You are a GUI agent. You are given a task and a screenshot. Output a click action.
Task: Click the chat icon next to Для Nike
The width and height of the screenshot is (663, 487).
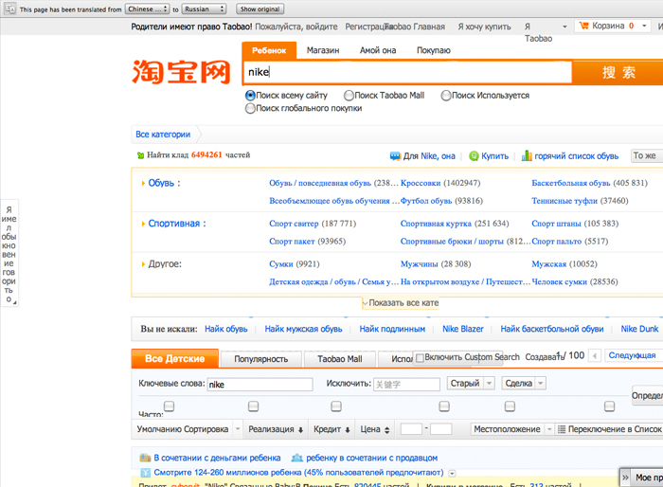395,156
